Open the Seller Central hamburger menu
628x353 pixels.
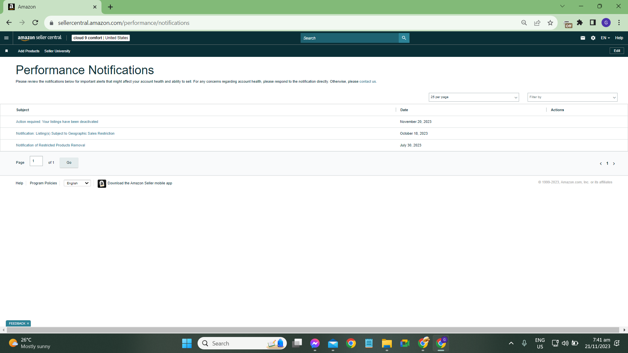tap(6, 38)
